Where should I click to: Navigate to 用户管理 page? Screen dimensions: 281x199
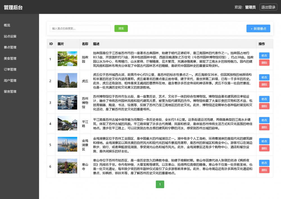(x=10, y=81)
